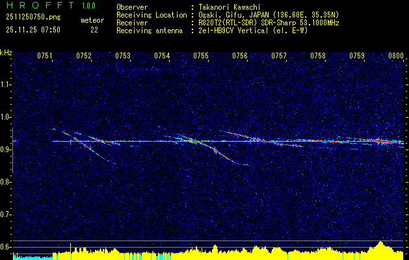This screenshot has height=260, width=409.
Task: Select the 0.9 frequency axis label
Action: (x=6, y=149)
